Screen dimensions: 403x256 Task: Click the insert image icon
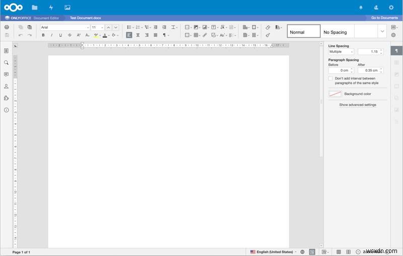pos(197,27)
